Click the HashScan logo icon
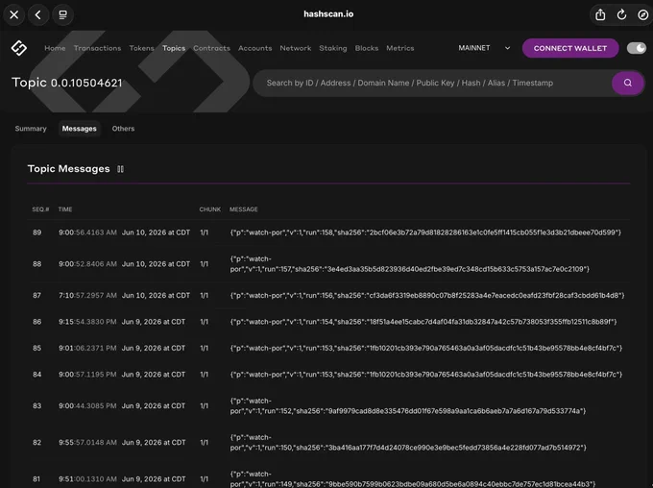 pyautogui.click(x=19, y=48)
